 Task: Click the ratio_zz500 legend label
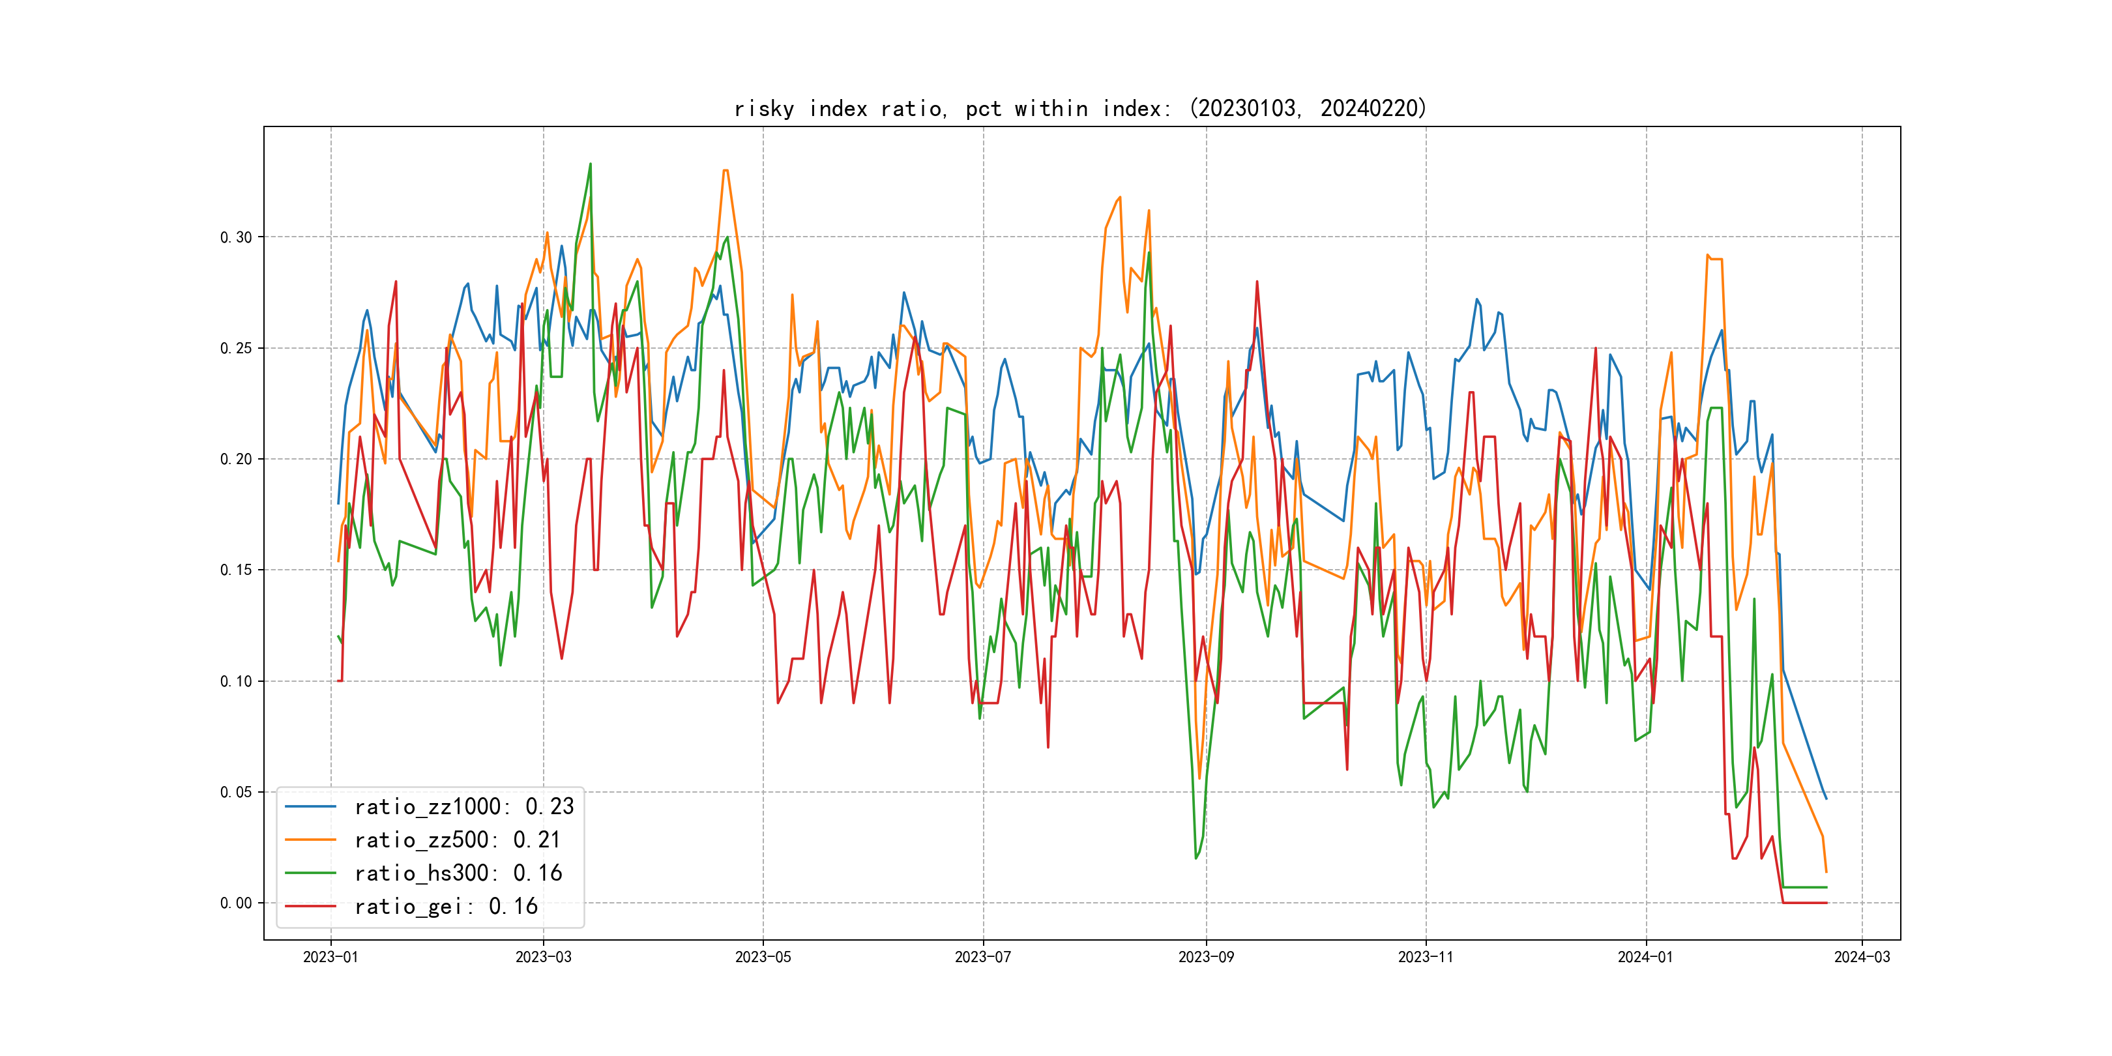tap(457, 840)
